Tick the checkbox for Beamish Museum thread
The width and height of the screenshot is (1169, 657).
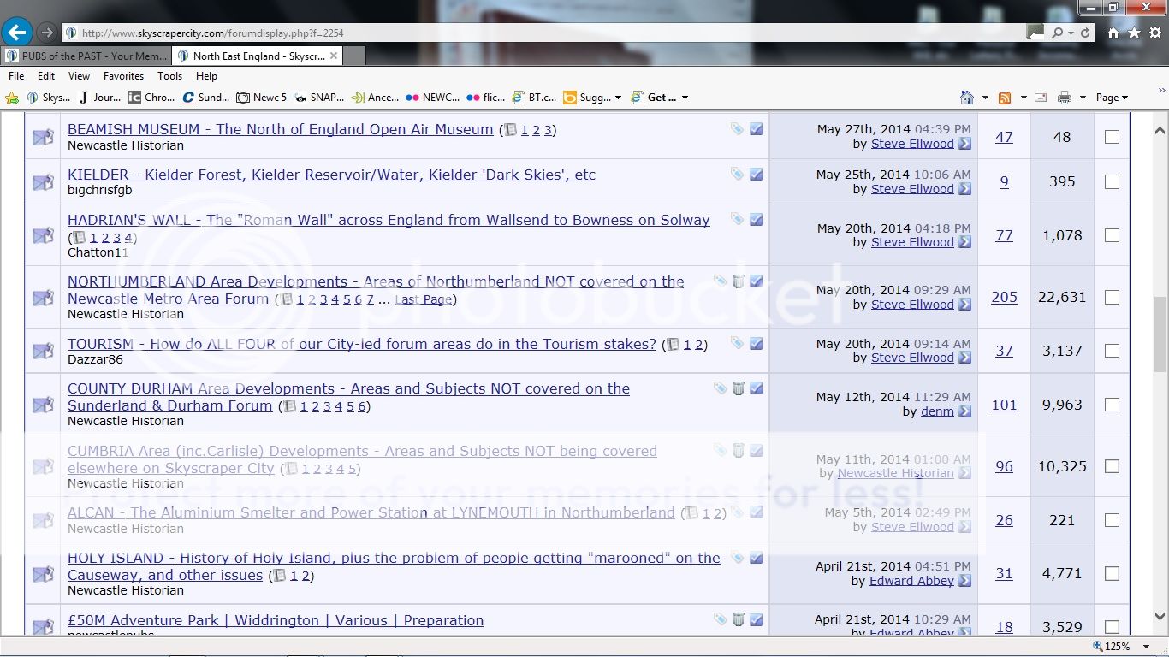pyautogui.click(x=1112, y=137)
